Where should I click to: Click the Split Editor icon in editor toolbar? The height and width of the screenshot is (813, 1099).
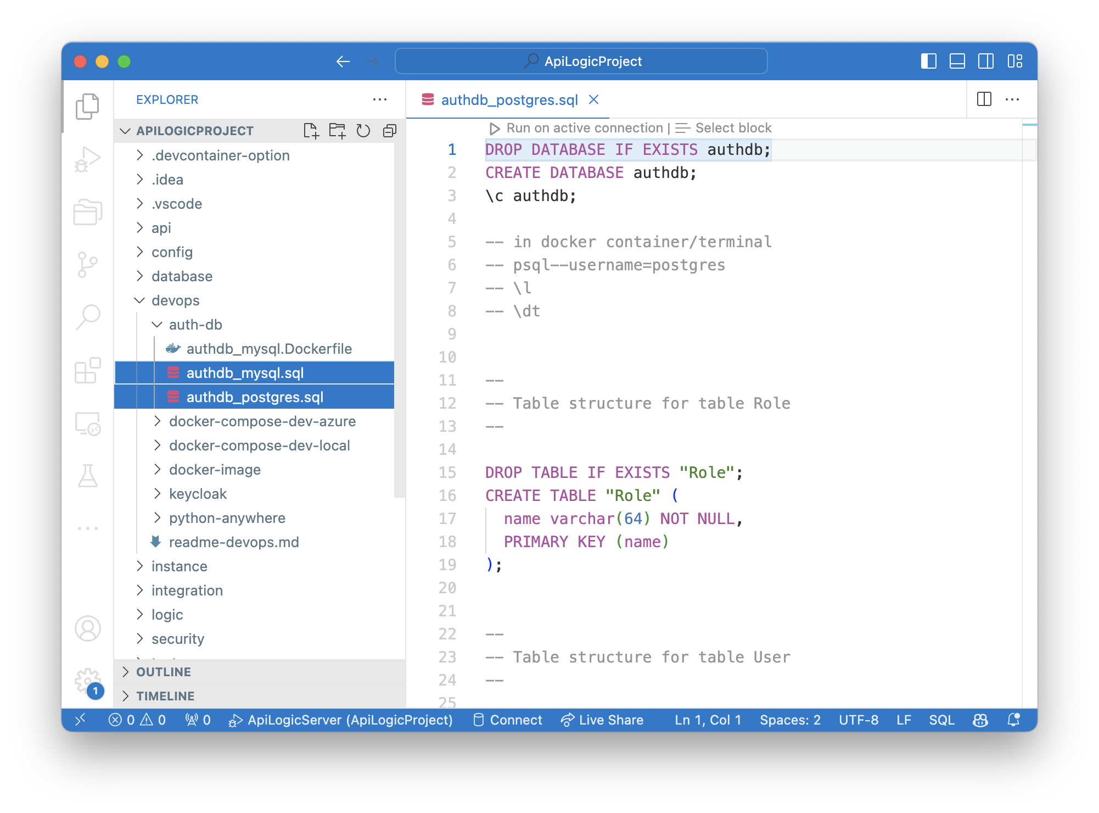point(985,99)
